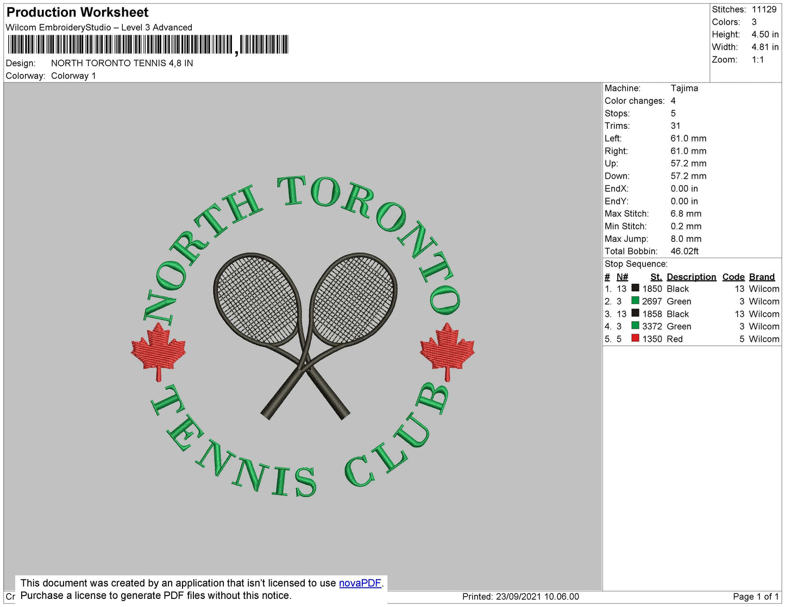Click the green swatch in stop row 4
Viewport: 785px width, 607px height.
[635, 326]
